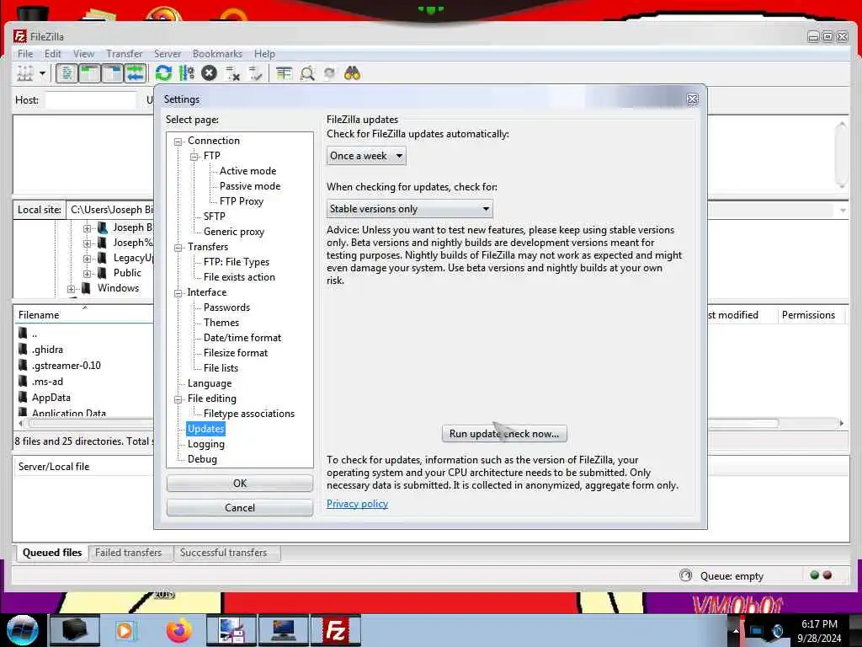Viewport: 862px width, 647px height.
Task: Open the View menu
Action: tap(83, 53)
